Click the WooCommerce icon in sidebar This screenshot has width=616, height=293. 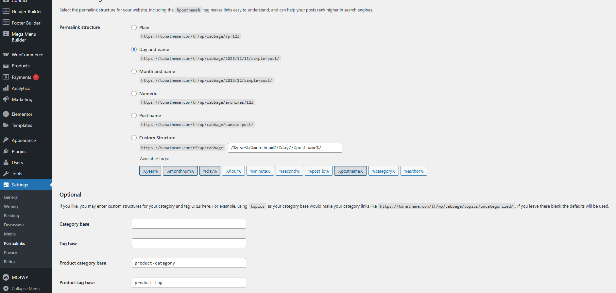tap(6, 55)
